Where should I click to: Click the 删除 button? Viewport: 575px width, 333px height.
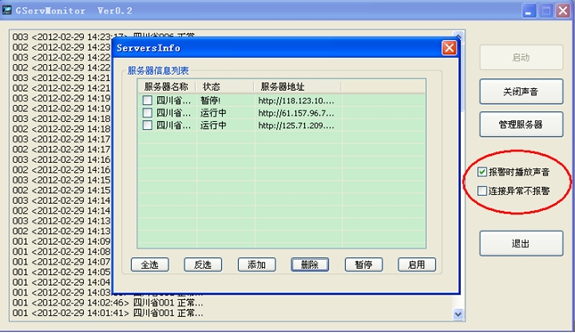tap(310, 264)
